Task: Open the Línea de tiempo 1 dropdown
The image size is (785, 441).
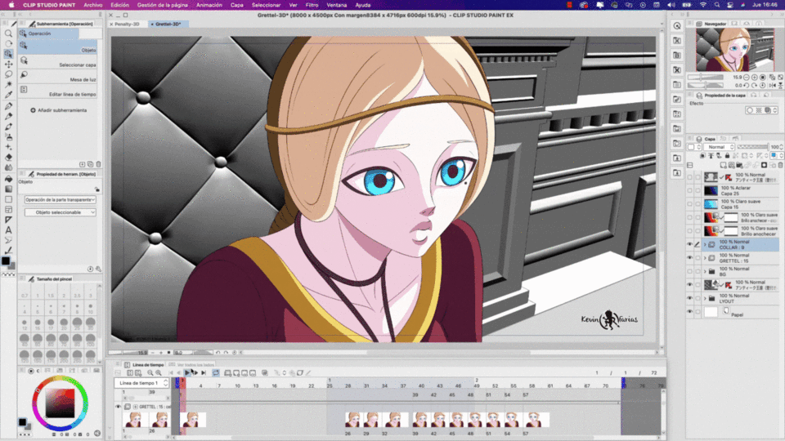Action: click(x=141, y=382)
